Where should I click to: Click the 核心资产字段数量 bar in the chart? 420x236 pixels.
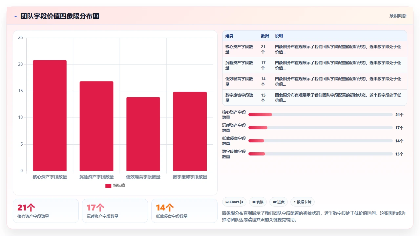pyautogui.click(x=50, y=116)
